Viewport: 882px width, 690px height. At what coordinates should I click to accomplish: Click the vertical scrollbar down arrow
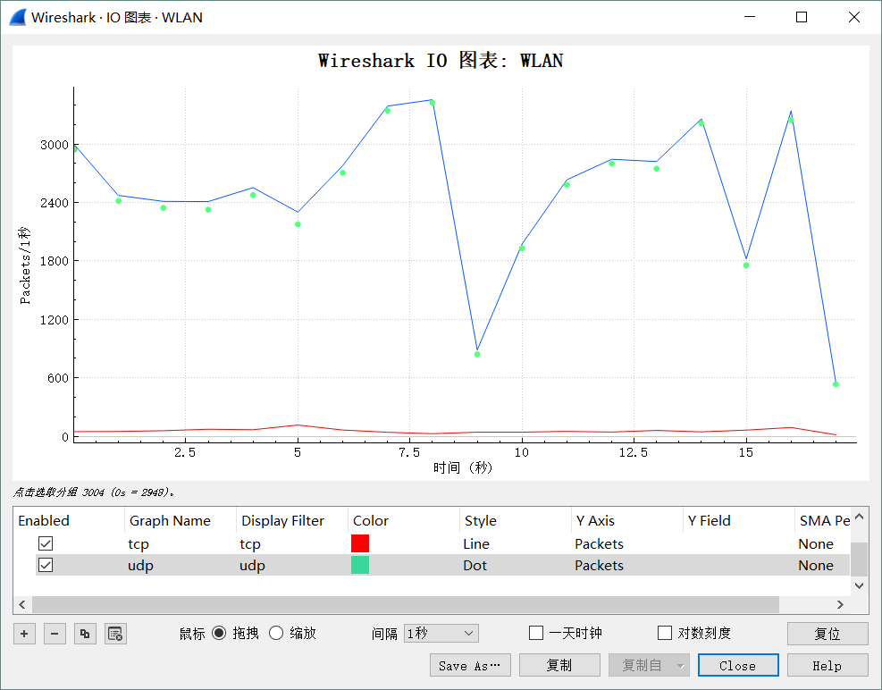point(859,585)
